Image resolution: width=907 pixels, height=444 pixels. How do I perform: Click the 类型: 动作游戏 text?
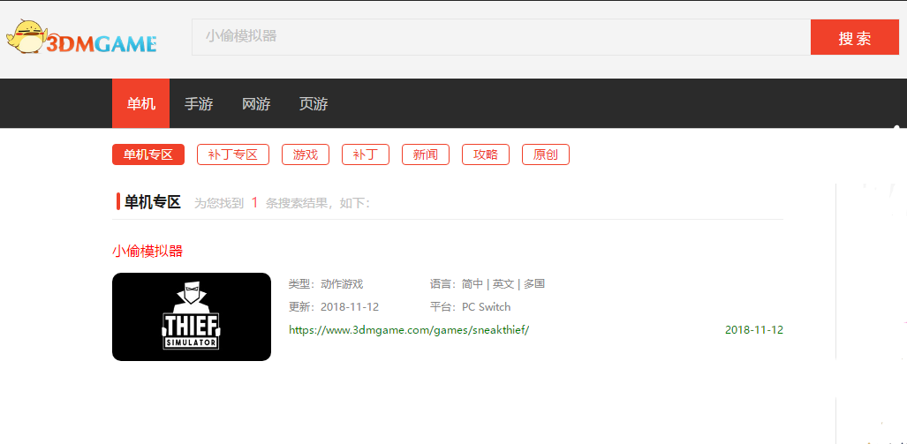pyautogui.click(x=326, y=284)
